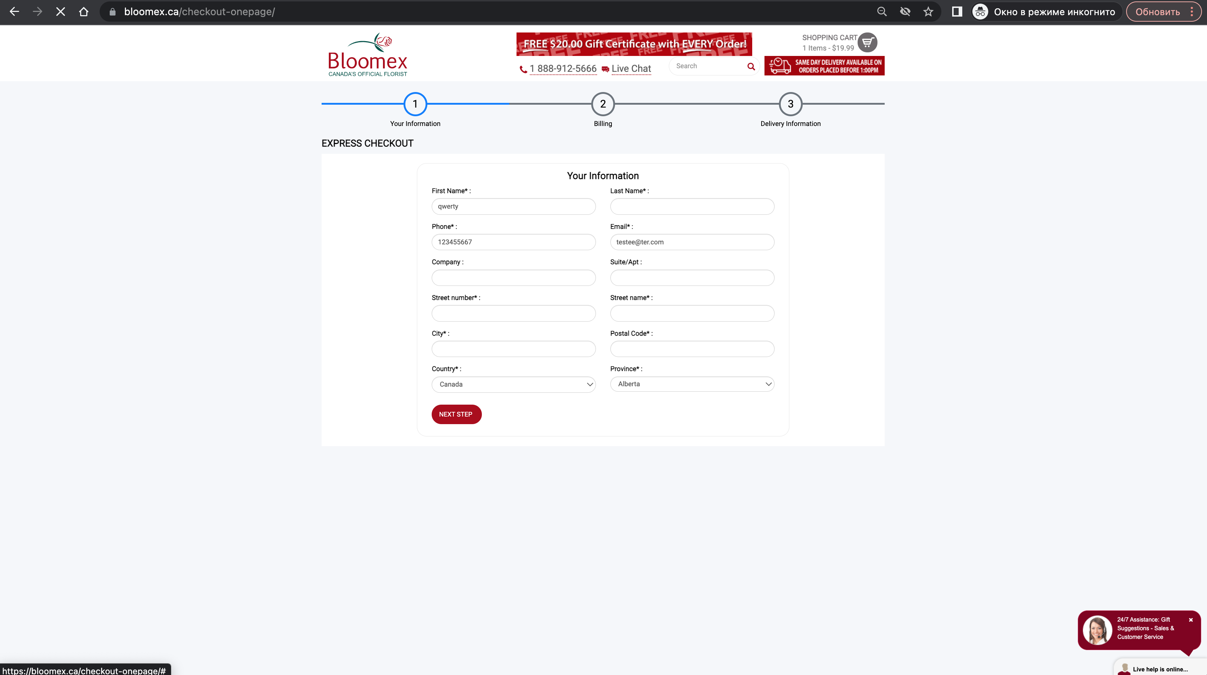
Task: Open the Shopping Cart 1 Items link
Action: pyautogui.click(x=829, y=43)
